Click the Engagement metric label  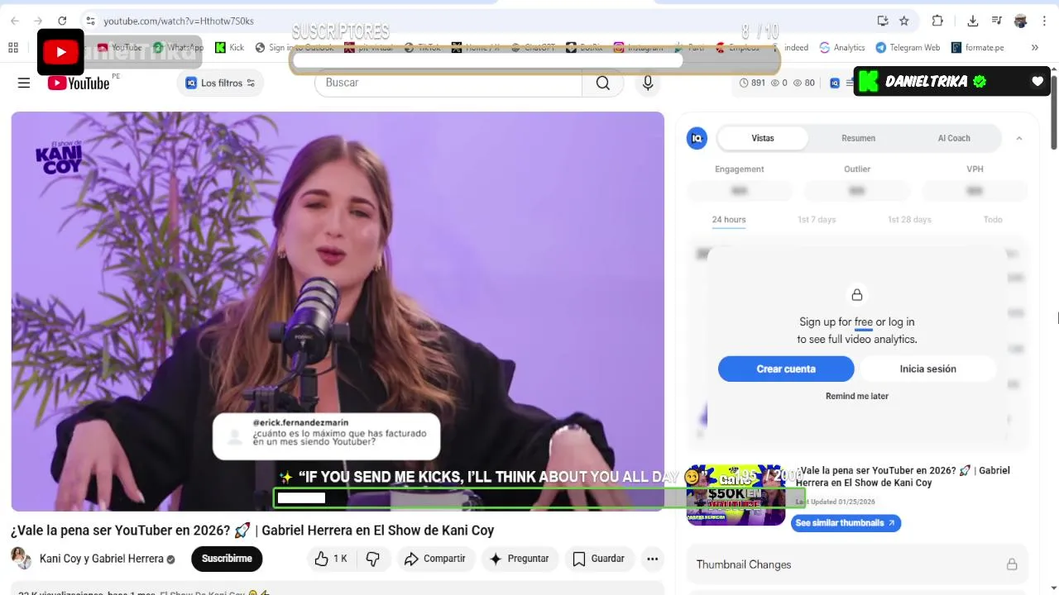click(x=739, y=169)
